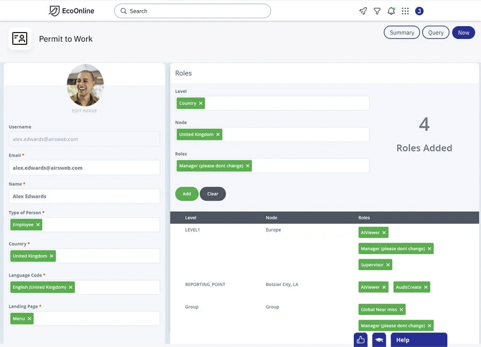
Task: Click the Permit to Work module icon
Action: 20,38
